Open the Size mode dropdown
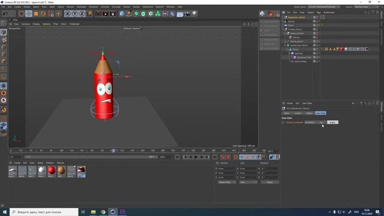Image resolution: width=384 pixels, height=216 pixels. pos(248,182)
